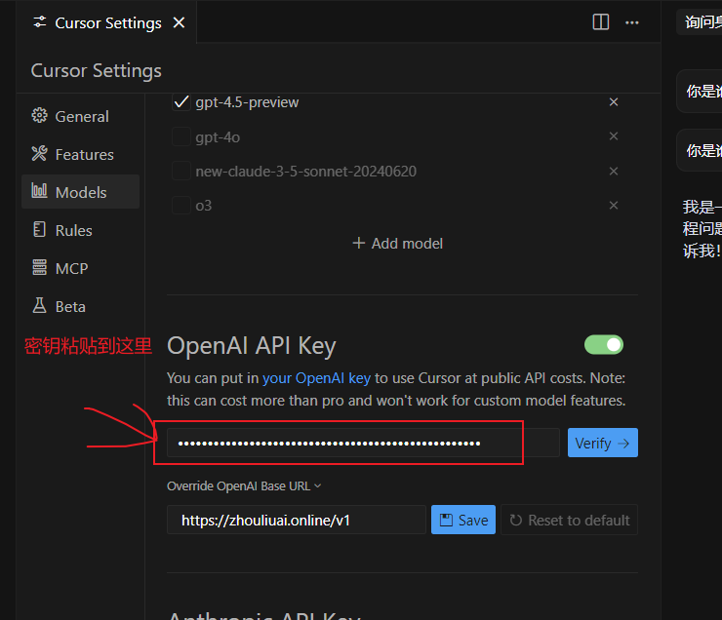Open the Rules settings section
The width and height of the screenshot is (722, 620).
(81, 230)
